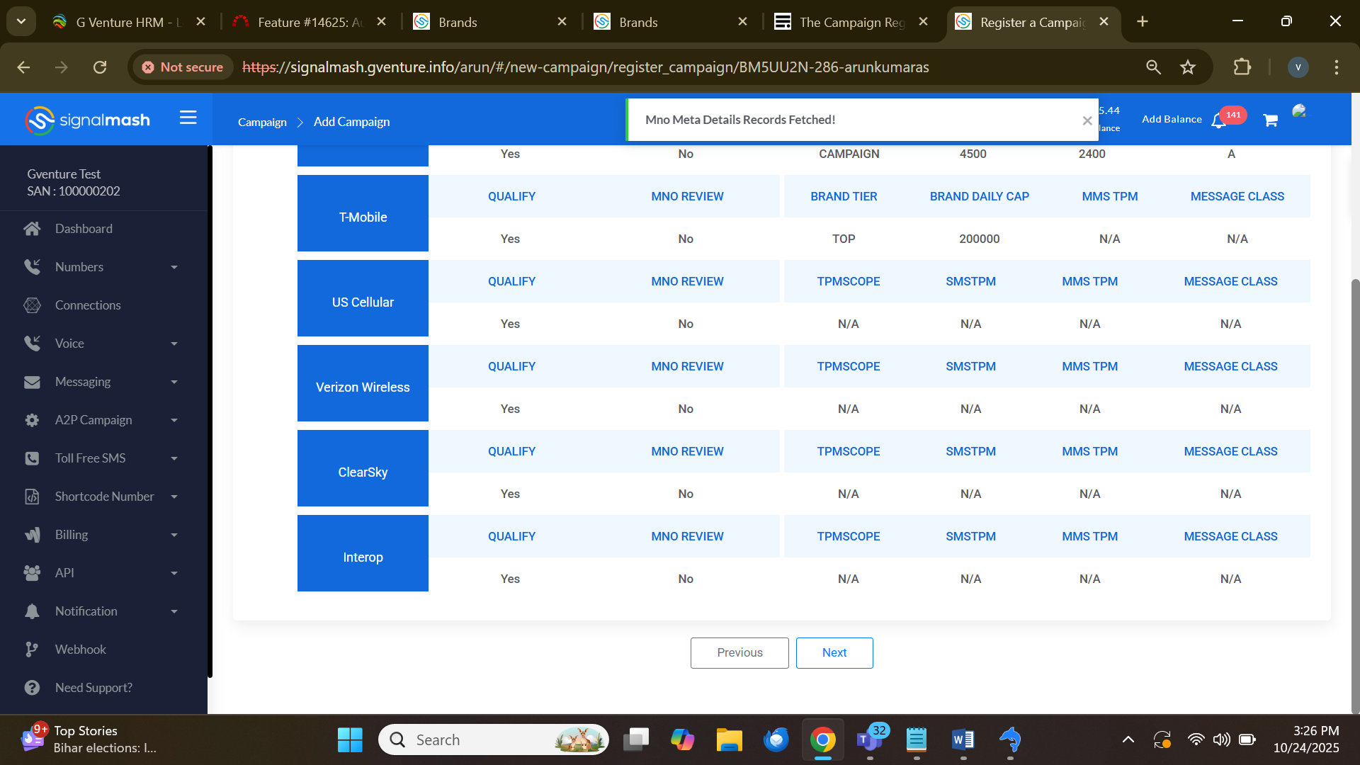The height and width of the screenshot is (765, 1360).
Task: Click the Connections sidebar icon
Action: pos(32,305)
